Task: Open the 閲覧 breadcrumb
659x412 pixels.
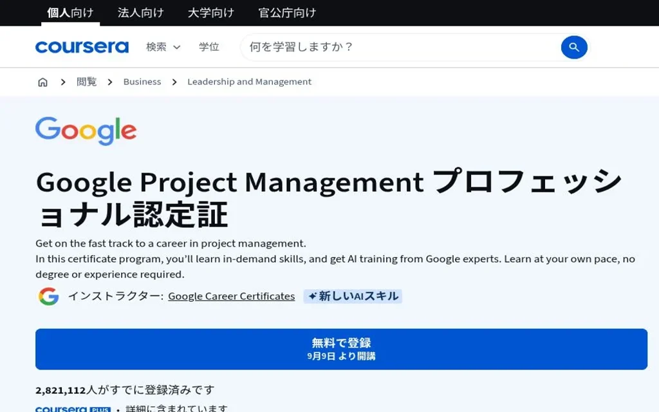Action: pyautogui.click(x=87, y=82)
